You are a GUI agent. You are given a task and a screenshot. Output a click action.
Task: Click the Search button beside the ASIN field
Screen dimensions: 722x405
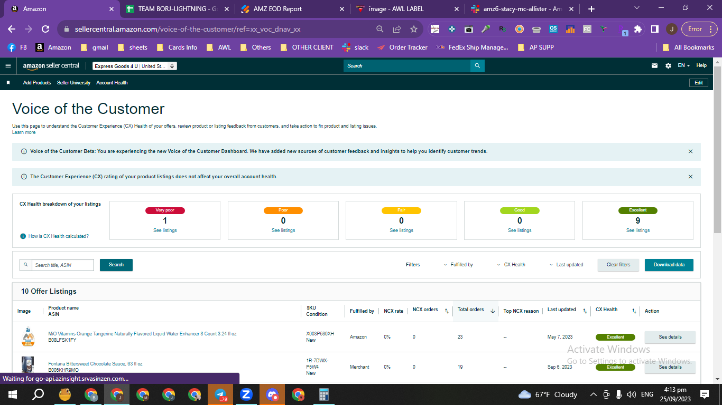point(116,265)
